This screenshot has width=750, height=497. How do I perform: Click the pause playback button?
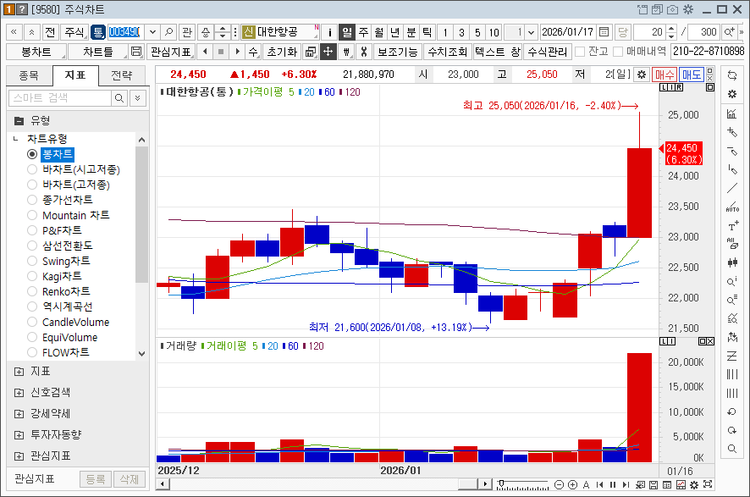click(613, 485)
